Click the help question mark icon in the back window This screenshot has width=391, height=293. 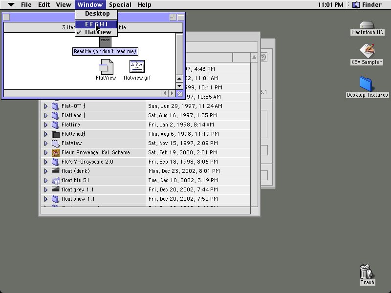pyautogui.click(x=263, y=57)
